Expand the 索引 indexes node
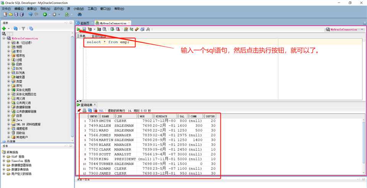 (9, 51)
